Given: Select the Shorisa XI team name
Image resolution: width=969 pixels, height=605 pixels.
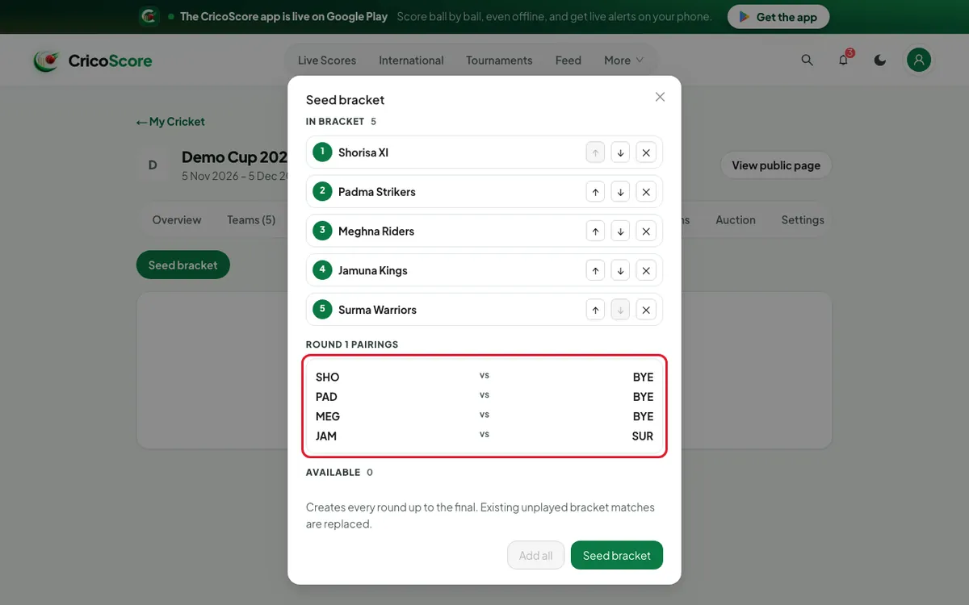Looking at the screenshot, I should [363, 152].
